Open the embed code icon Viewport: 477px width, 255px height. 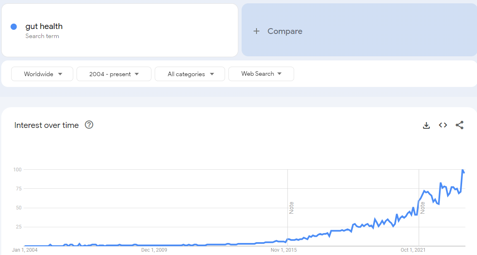click(443, 125)
